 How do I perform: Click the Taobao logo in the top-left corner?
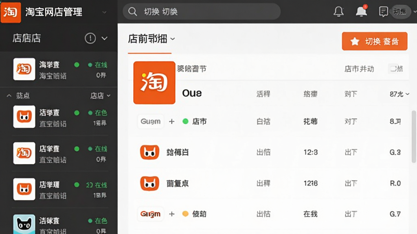point(11,12)
